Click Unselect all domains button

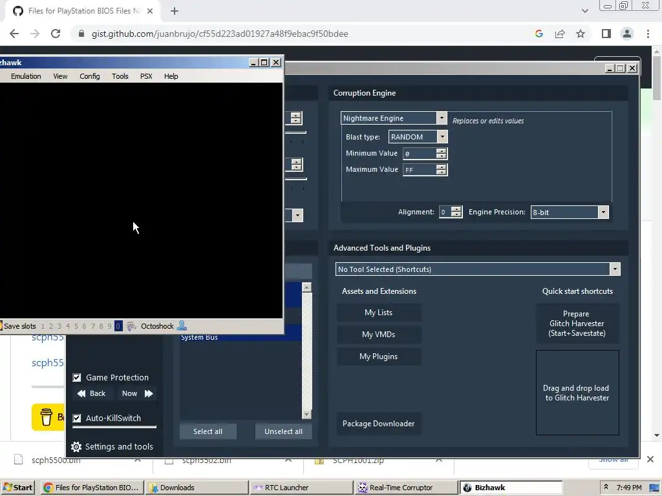tap(283, 431)
